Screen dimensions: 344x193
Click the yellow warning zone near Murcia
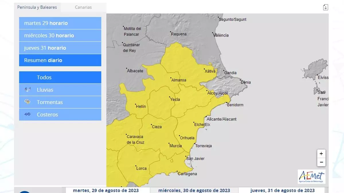tap(169, 152)
